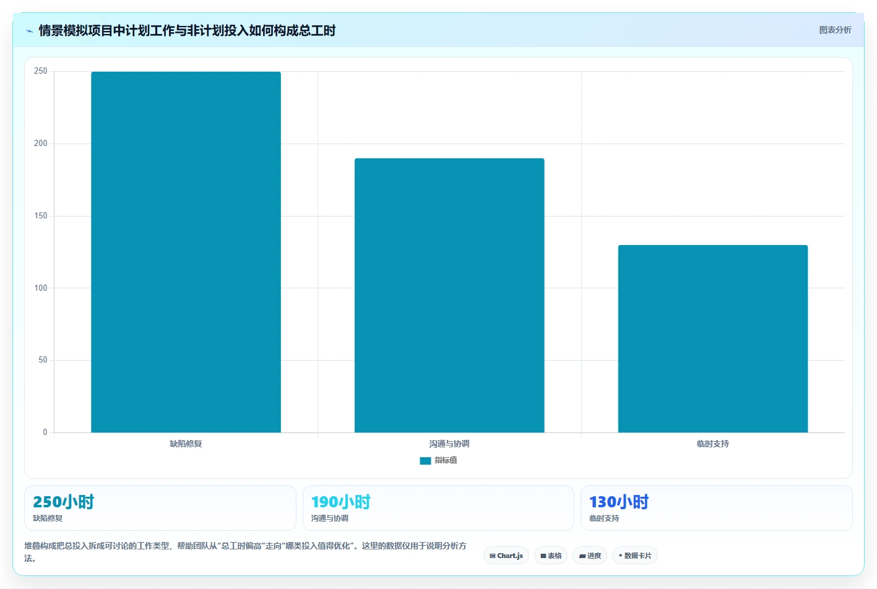Screen dimensions: 877x589
Task: Click the 进度 tag chip
Action: pyautogui.click(x=590, y=556)
